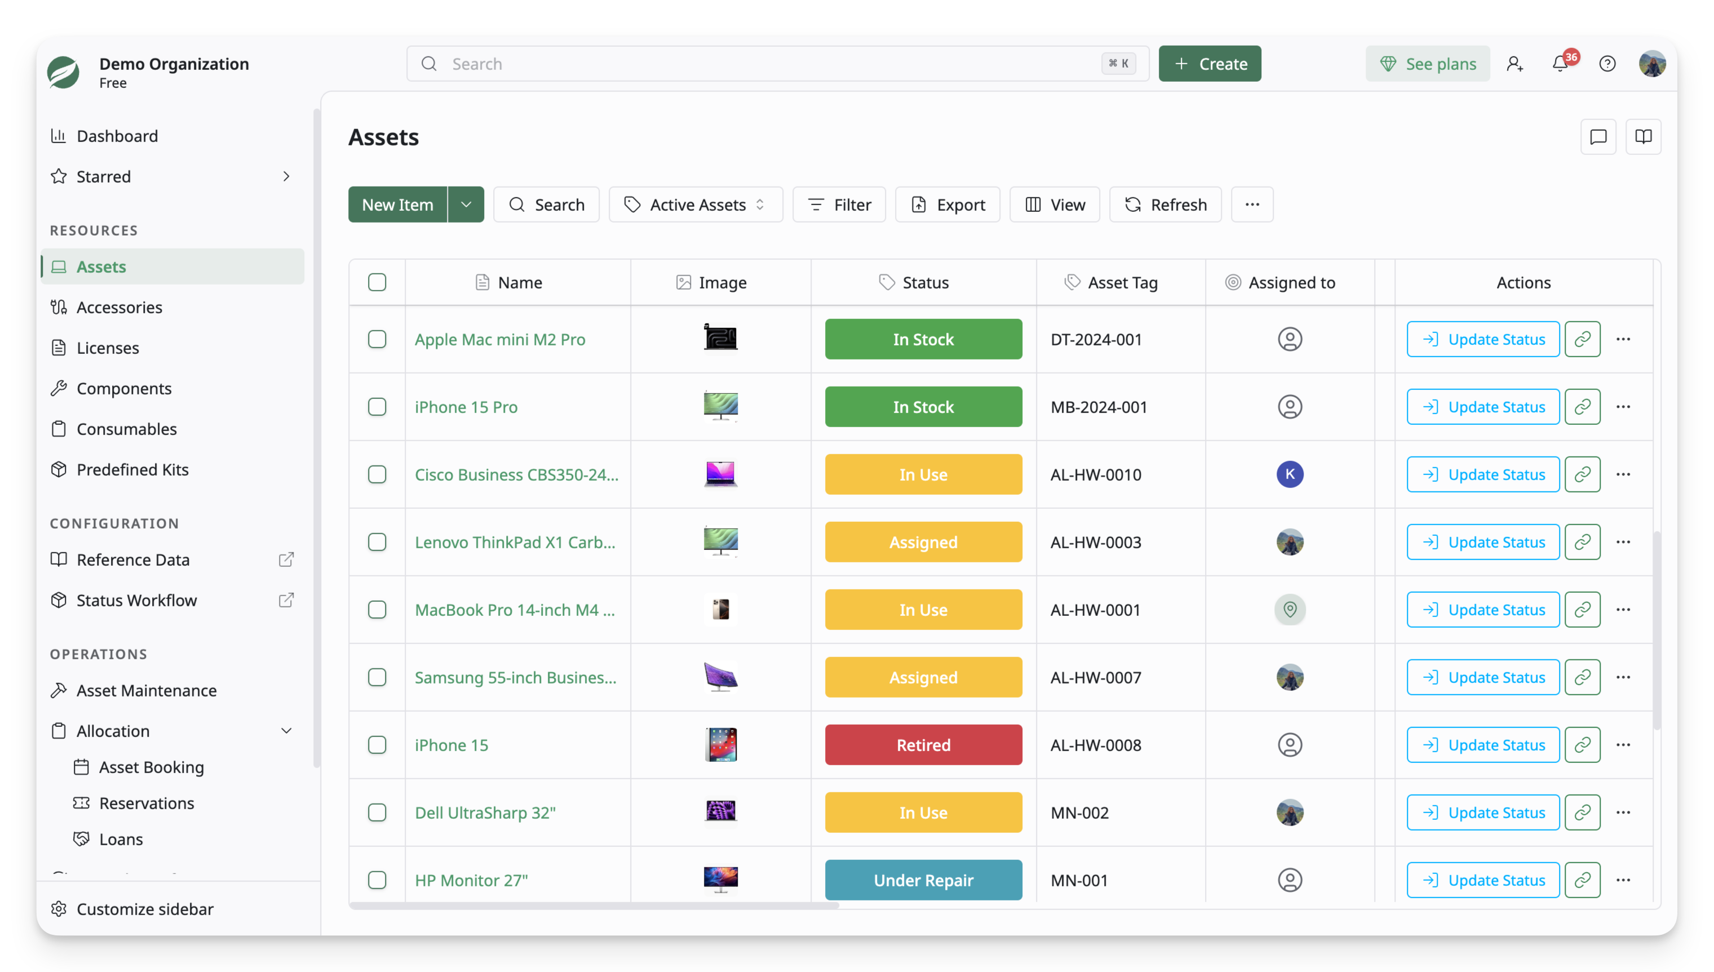The width and height of the screenshot is (1714, 972).
Task: Open the New Item dropdown arrow
Action: (x=466, y=205)
